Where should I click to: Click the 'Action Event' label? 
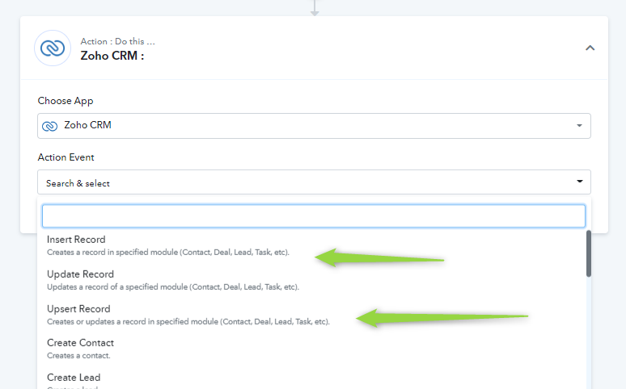pyautogui.click(x=66, y=157)
